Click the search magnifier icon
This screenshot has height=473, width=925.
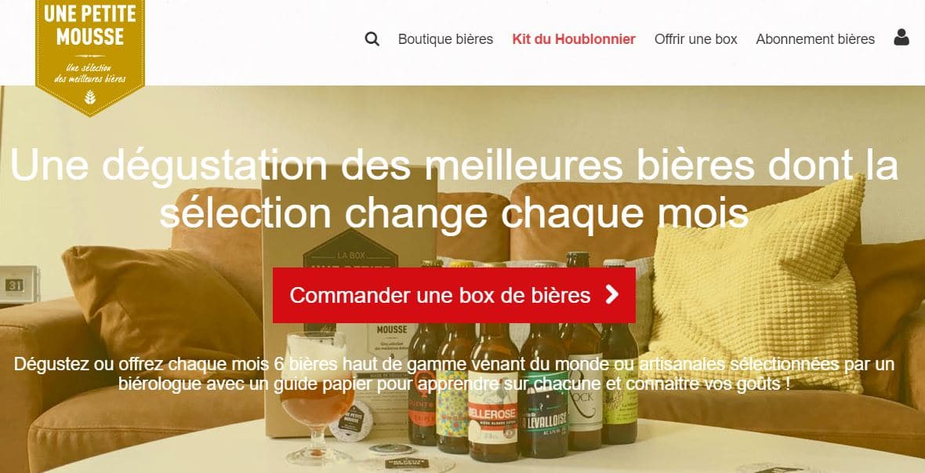[x=372, y=39]
